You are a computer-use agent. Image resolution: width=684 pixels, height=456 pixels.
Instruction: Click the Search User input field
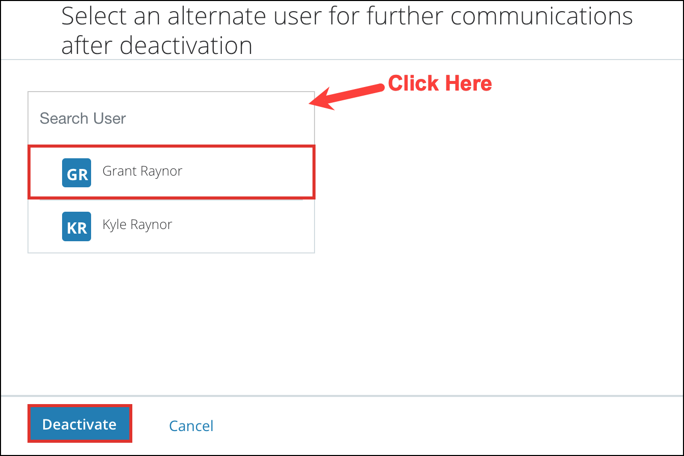170,119
